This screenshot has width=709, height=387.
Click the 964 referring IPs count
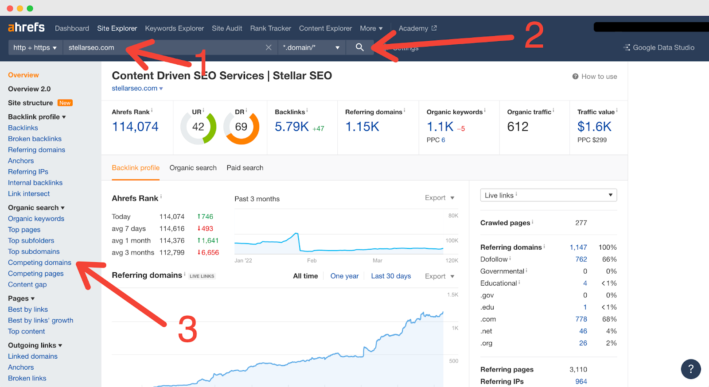(x=581, y=382)
